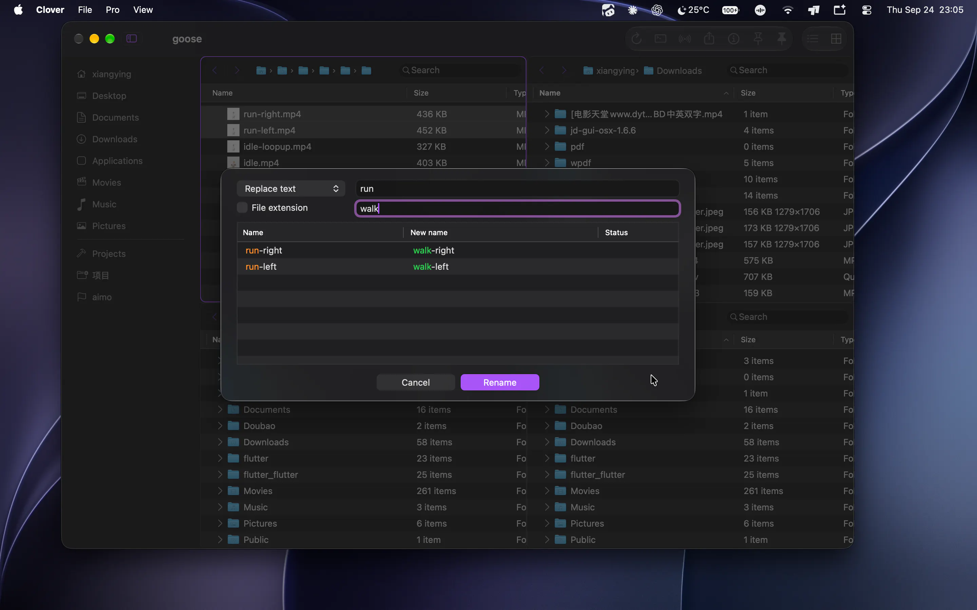Image resolution: width=977 pixels, height=610 pixels.
Task: Click the AirDrop broadcast icon
Action: pyautogui.click(x=685, y=39)
